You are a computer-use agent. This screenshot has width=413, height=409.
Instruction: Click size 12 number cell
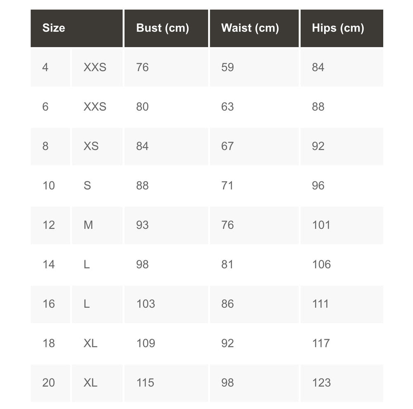pos(48,225)
